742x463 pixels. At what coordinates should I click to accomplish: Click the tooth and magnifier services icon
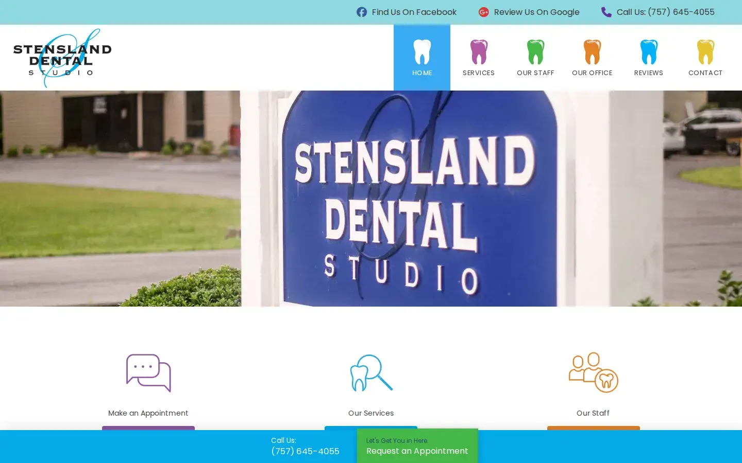point(371,373)
